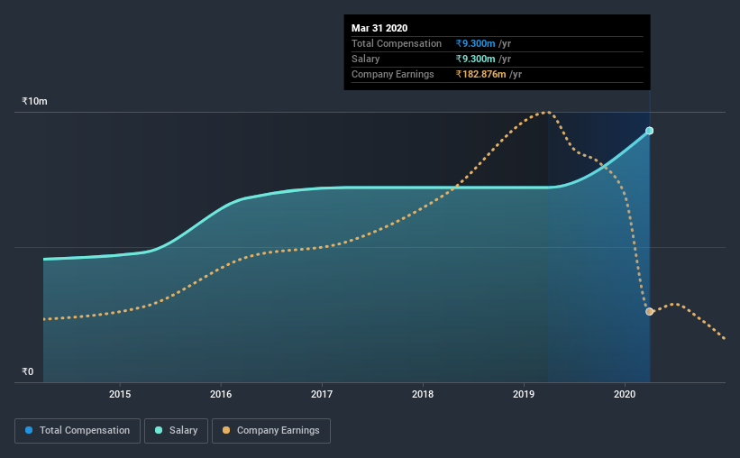
Task: Click the Mar 31 2020 tooltip date
Action: [x=379, y=28]
